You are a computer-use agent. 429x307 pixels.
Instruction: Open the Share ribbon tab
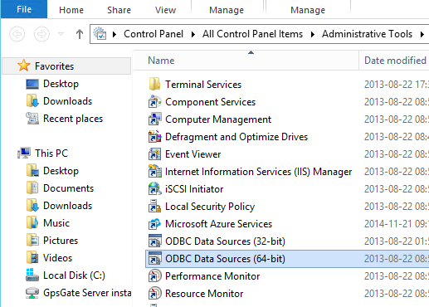pyautogui.click(x=119, y=10)
